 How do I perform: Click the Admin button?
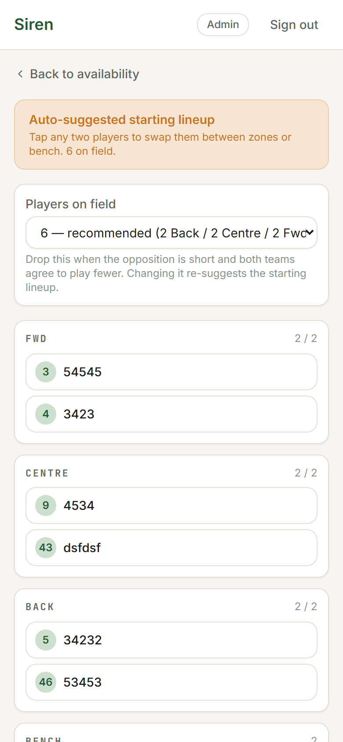pyautogui.click(x=223, y=25)
